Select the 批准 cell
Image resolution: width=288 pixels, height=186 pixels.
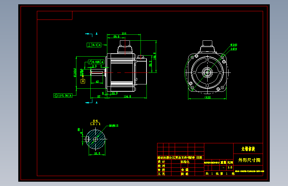click(x=185, y=174)
